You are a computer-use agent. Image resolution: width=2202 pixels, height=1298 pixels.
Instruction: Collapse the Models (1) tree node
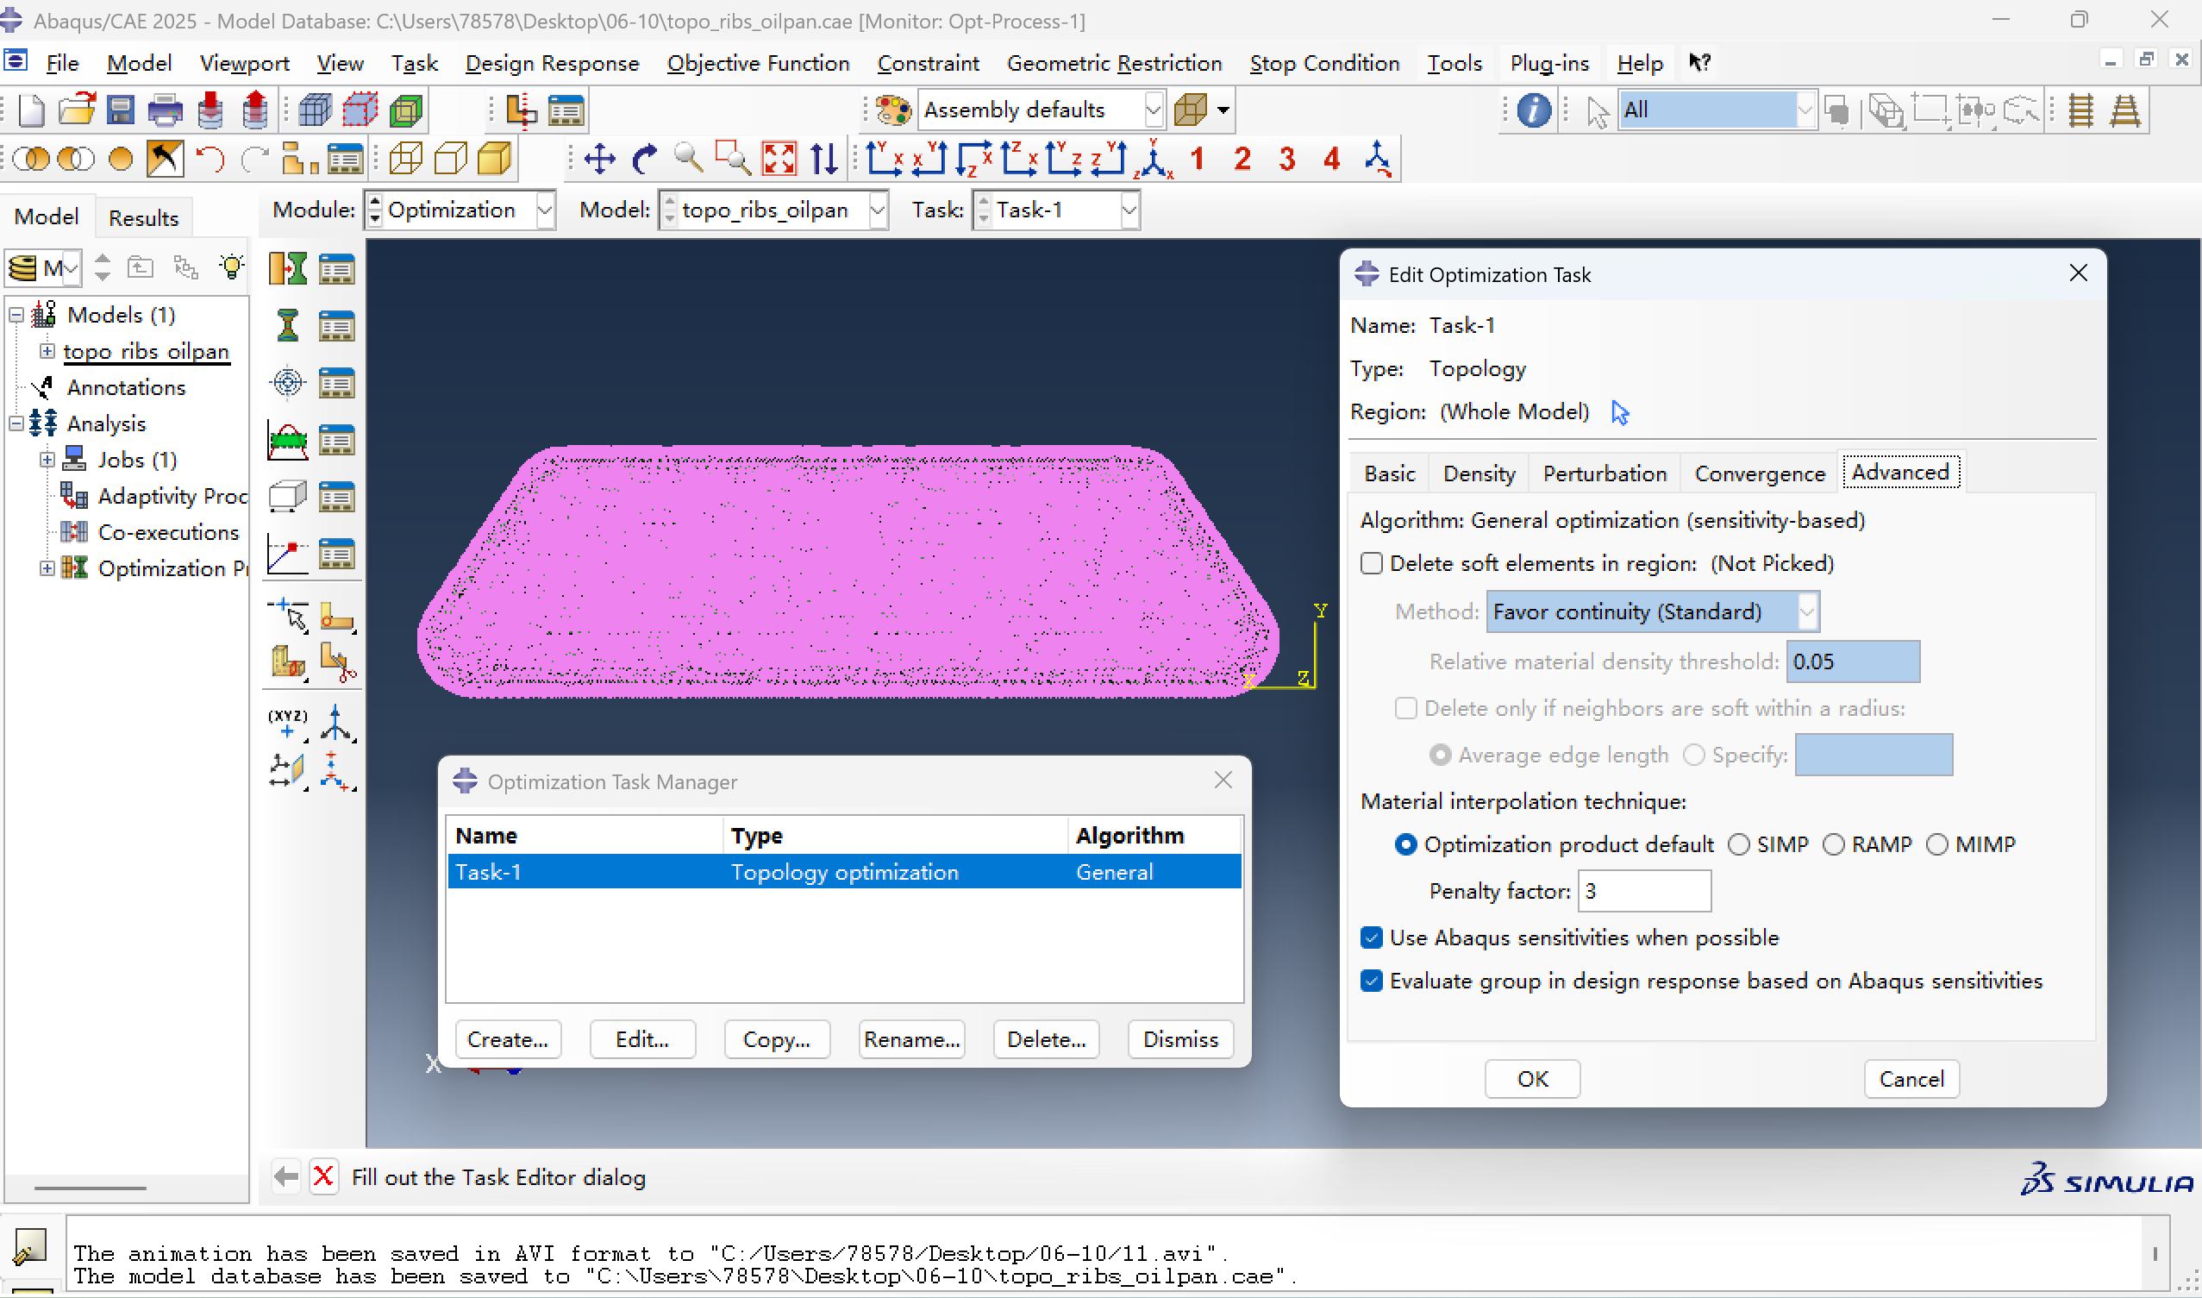16,315
